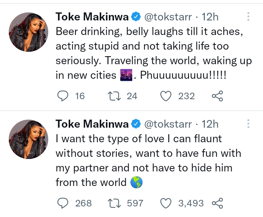Share the beer drinking tweet

coord(217,96)
